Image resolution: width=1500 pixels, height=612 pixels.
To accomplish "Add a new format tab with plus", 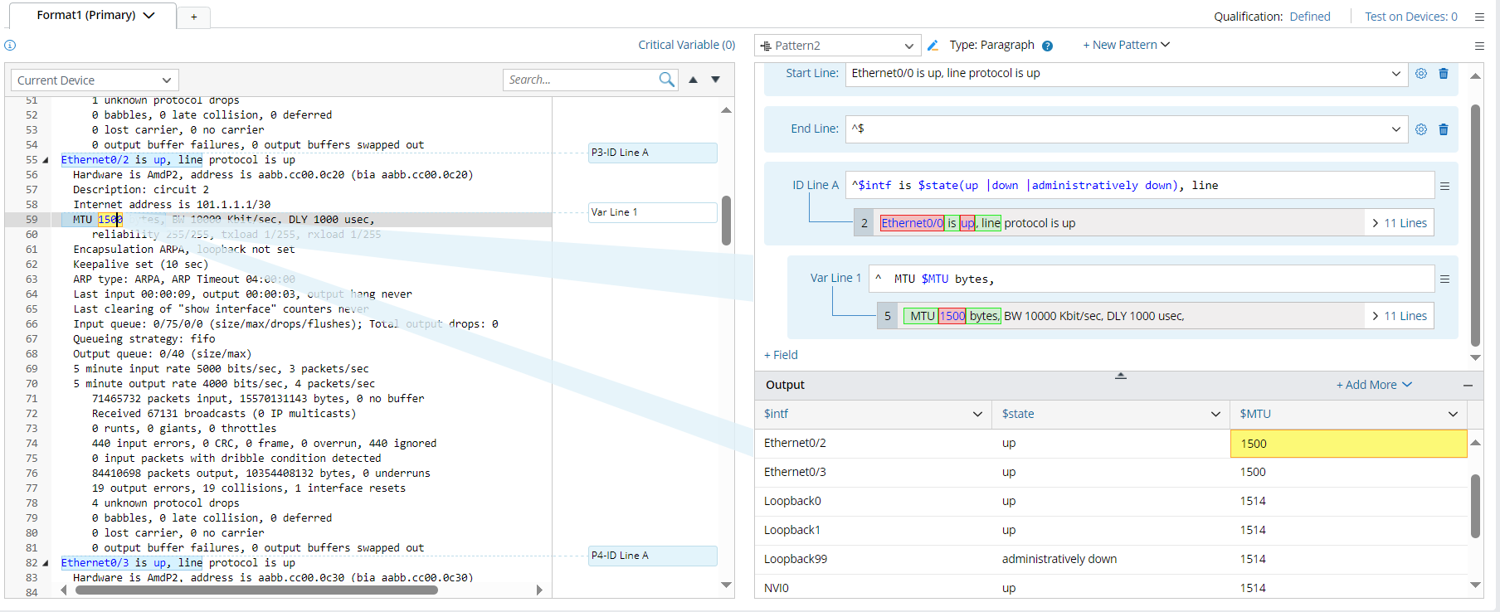I will coord(193,17).
